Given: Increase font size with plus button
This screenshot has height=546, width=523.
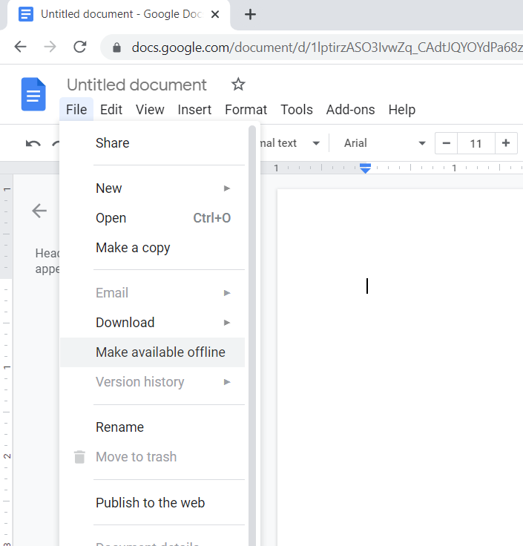Looking at the screenshot, I should 506,143.
